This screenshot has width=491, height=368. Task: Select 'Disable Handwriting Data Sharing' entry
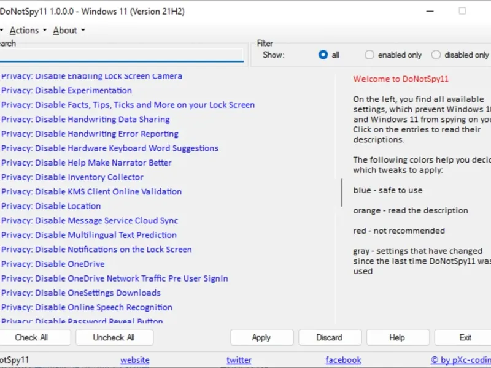pos(85,119)
